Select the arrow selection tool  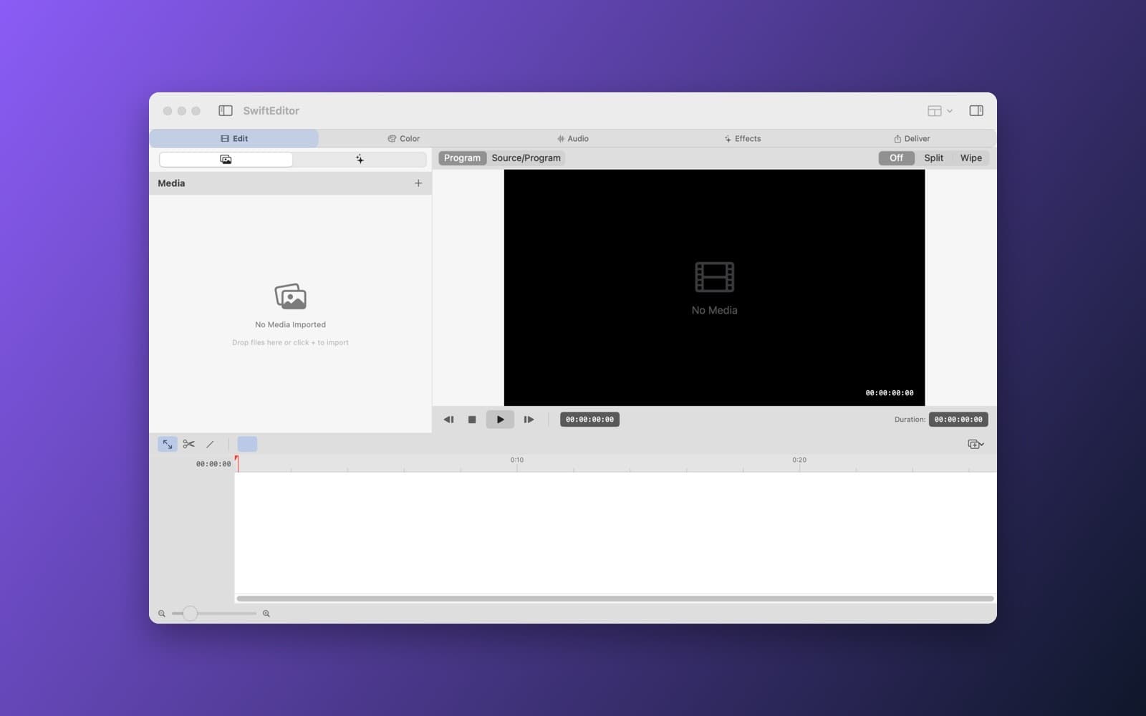pos(167,444)
